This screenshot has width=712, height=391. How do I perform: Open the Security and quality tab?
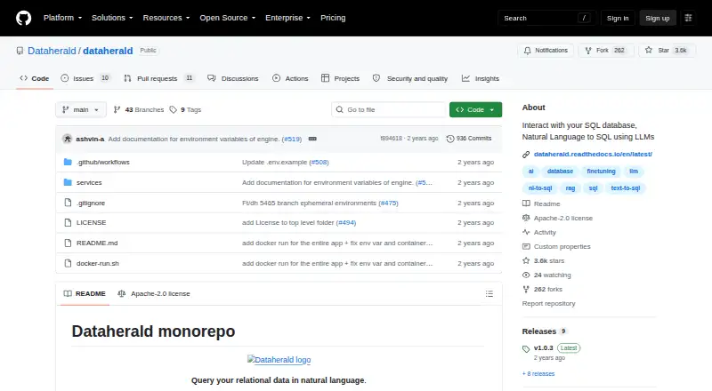pos(410,78)
